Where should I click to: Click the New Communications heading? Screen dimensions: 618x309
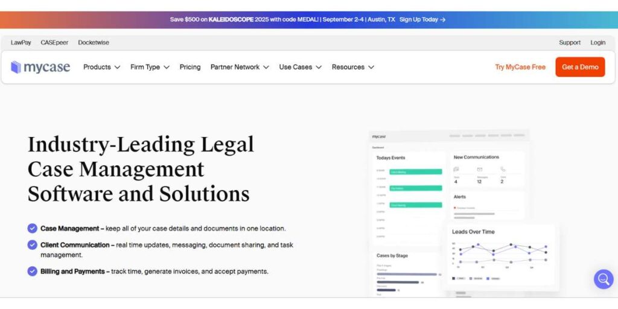tap(476, 157)
